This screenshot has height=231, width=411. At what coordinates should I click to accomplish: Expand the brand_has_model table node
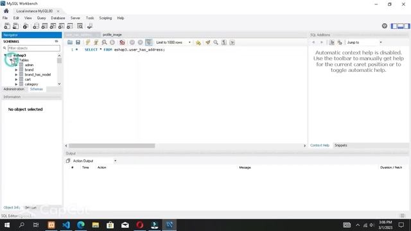pyautogui.click(x=16, y=74)
